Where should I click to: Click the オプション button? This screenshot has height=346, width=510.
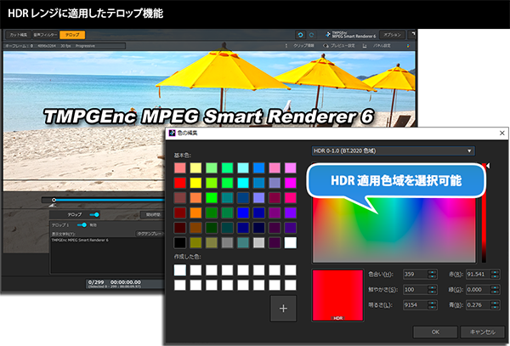pyautogui.click(x=392, y=35)
